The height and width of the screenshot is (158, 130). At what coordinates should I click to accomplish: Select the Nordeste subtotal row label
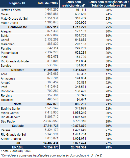[18, 70]
